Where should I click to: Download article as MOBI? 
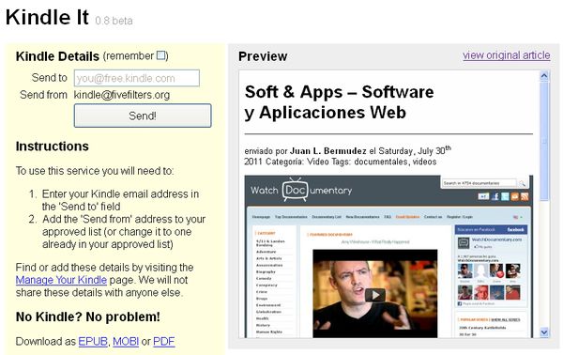point(126,341)
